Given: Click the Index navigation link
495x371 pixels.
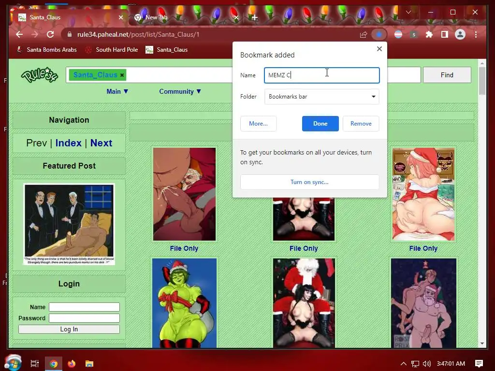Looking at the screenshot, I should [x=69, y=143].
